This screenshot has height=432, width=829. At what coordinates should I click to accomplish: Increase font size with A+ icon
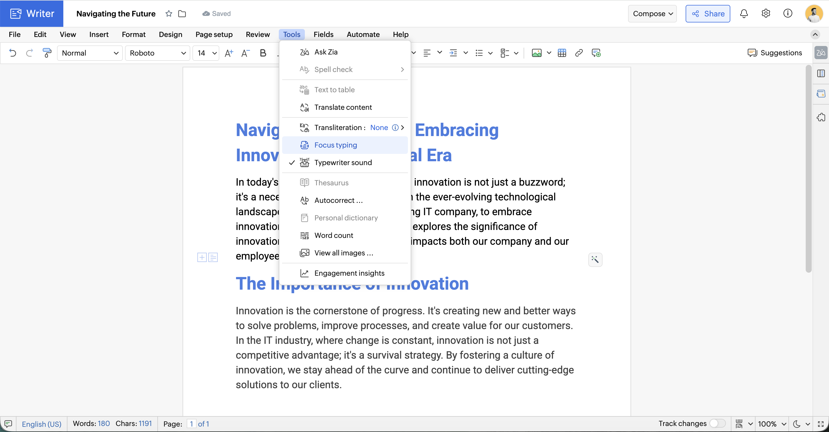point(229,53)
